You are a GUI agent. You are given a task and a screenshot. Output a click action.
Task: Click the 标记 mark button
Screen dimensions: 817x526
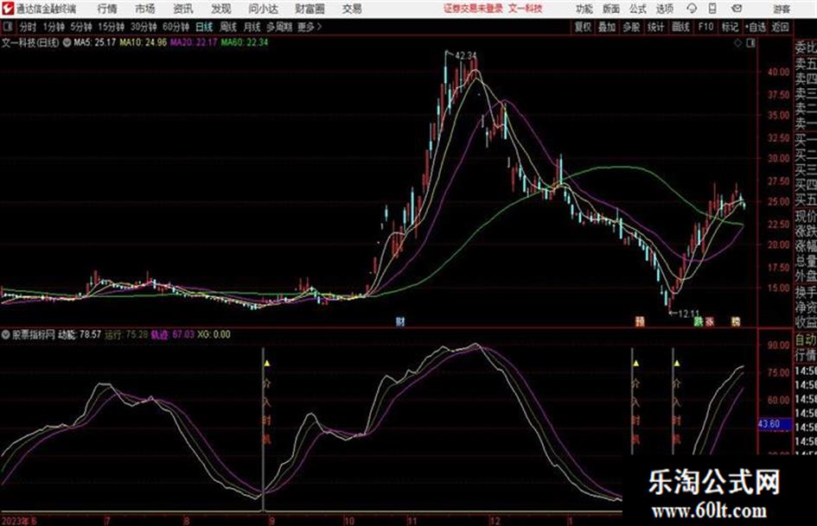coord(730,27)
